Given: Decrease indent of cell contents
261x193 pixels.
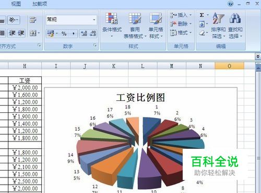Looking at the screenshot, I should pos(12,33).
